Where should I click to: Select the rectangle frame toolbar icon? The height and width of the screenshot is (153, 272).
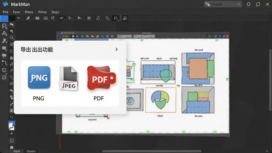click(116, 18)
